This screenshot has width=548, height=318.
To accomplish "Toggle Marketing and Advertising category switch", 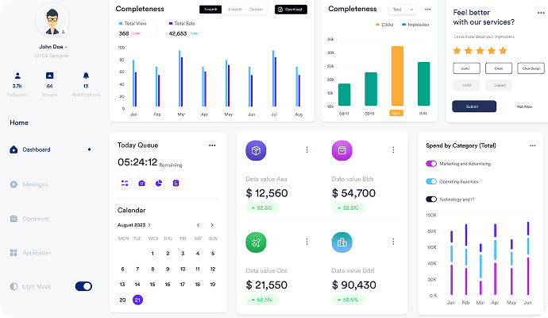I will point(431,164).
